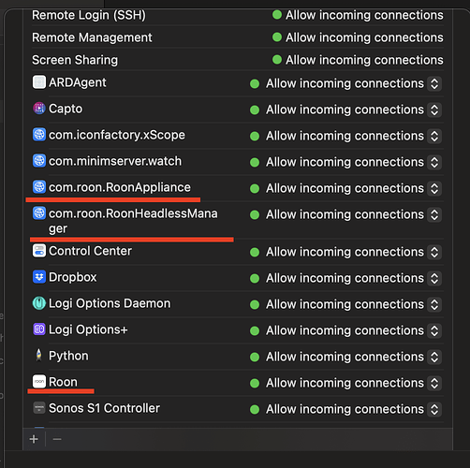
Task: Select the ARDAgent name
Action: pos(78,82)
